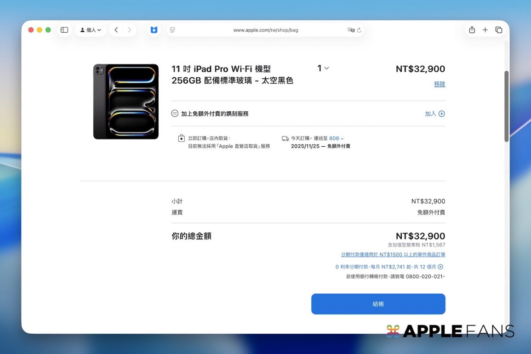
Task: Change delivery postal code 806
Action: point(336,138)
